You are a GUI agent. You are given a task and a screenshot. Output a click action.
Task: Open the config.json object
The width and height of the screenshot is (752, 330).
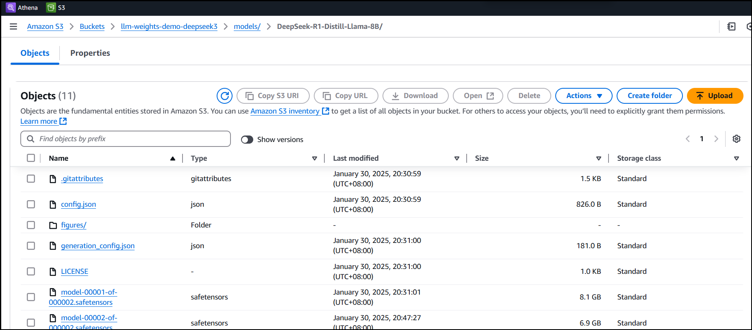tap(78, 204)
